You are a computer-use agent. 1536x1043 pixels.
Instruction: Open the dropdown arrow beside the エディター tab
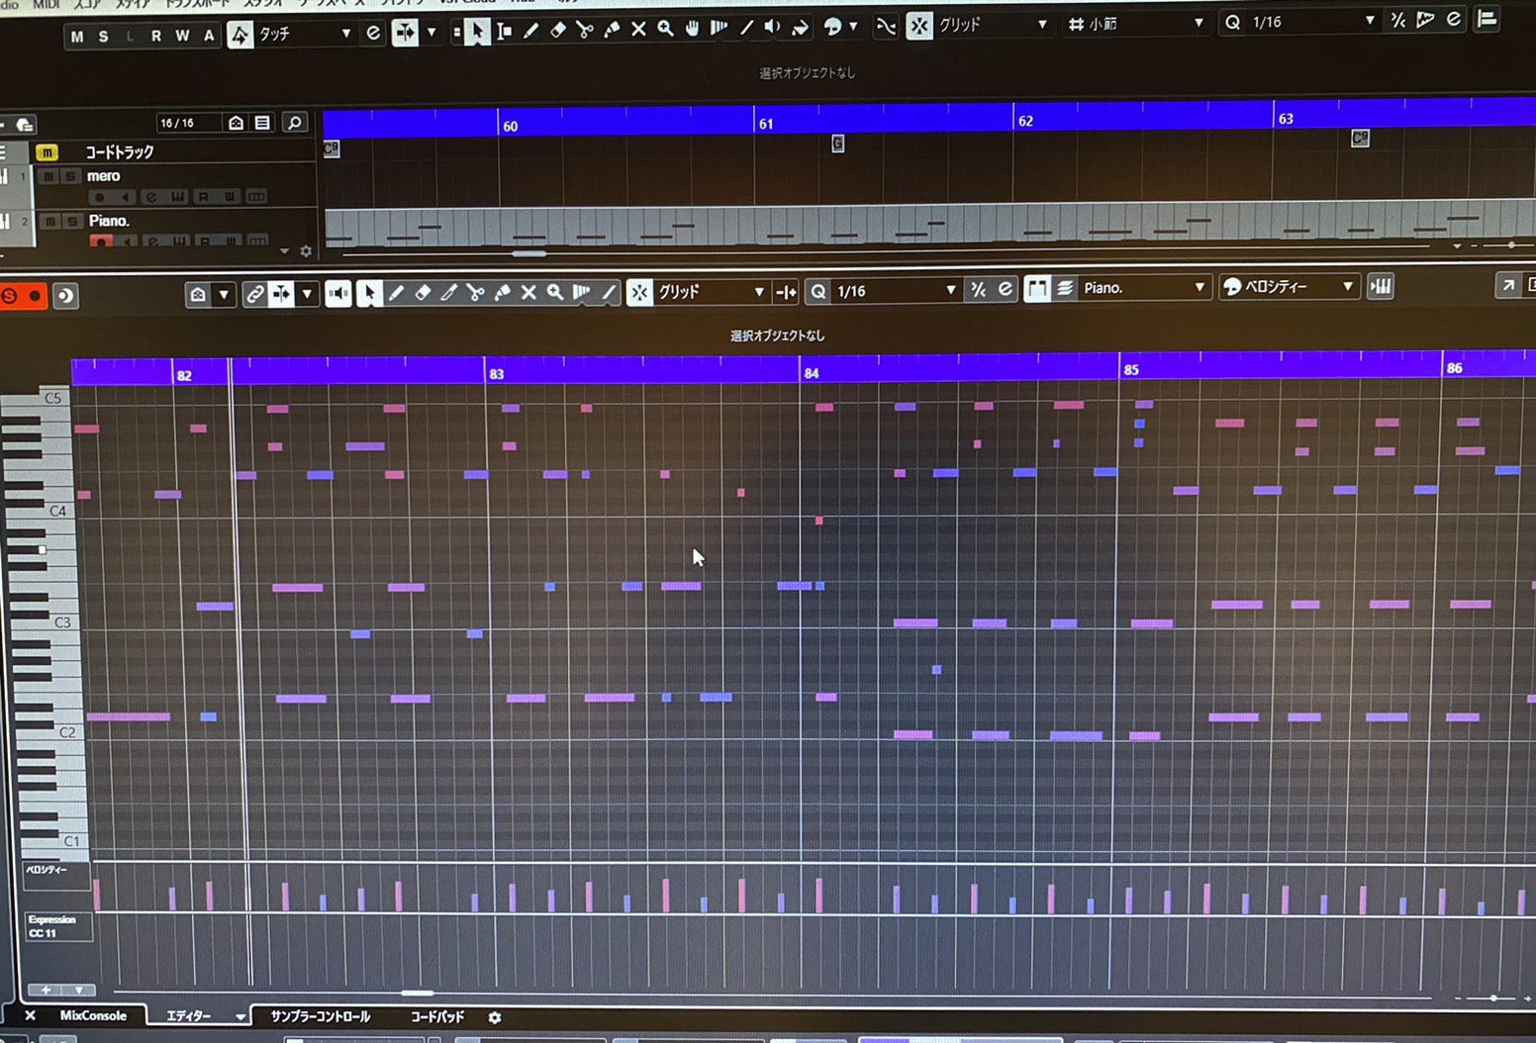240,1016
